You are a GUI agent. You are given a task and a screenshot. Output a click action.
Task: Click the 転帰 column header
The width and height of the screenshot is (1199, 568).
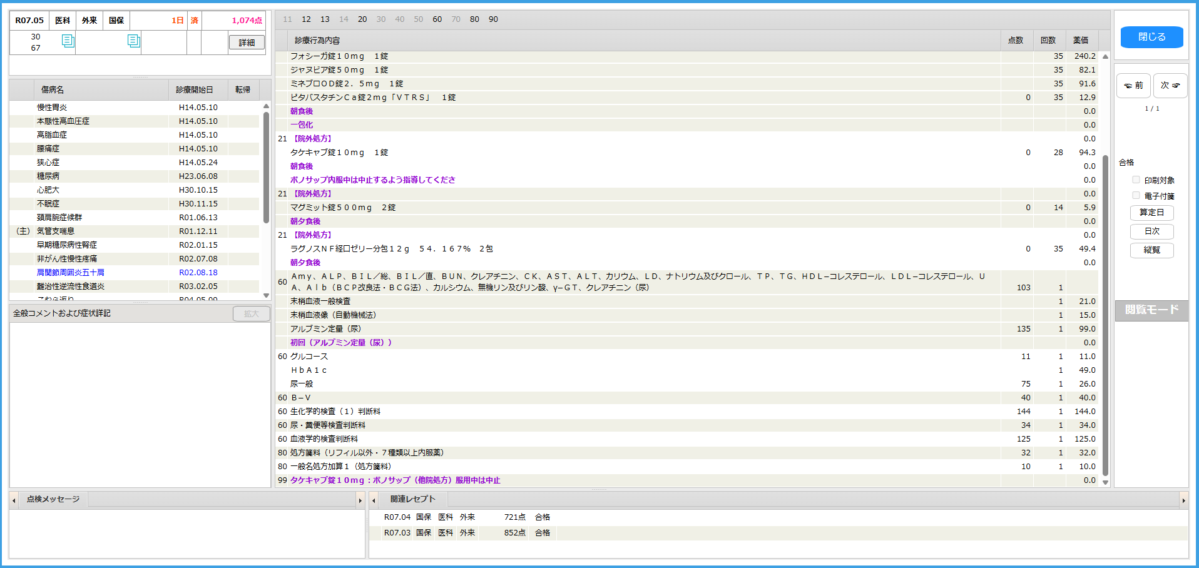(x=243, y=90)
